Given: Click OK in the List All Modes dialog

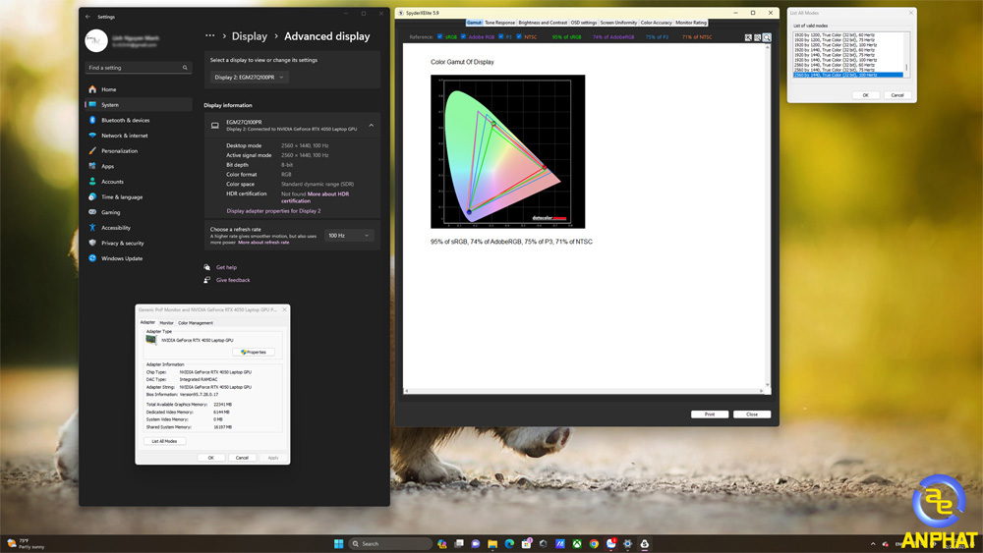Looking at the screenshot, I should pyautogui.click(x=865, y=95).
